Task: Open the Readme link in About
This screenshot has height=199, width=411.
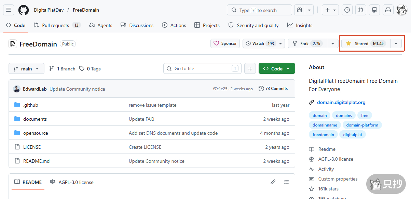Action: (x=322, y=149)
